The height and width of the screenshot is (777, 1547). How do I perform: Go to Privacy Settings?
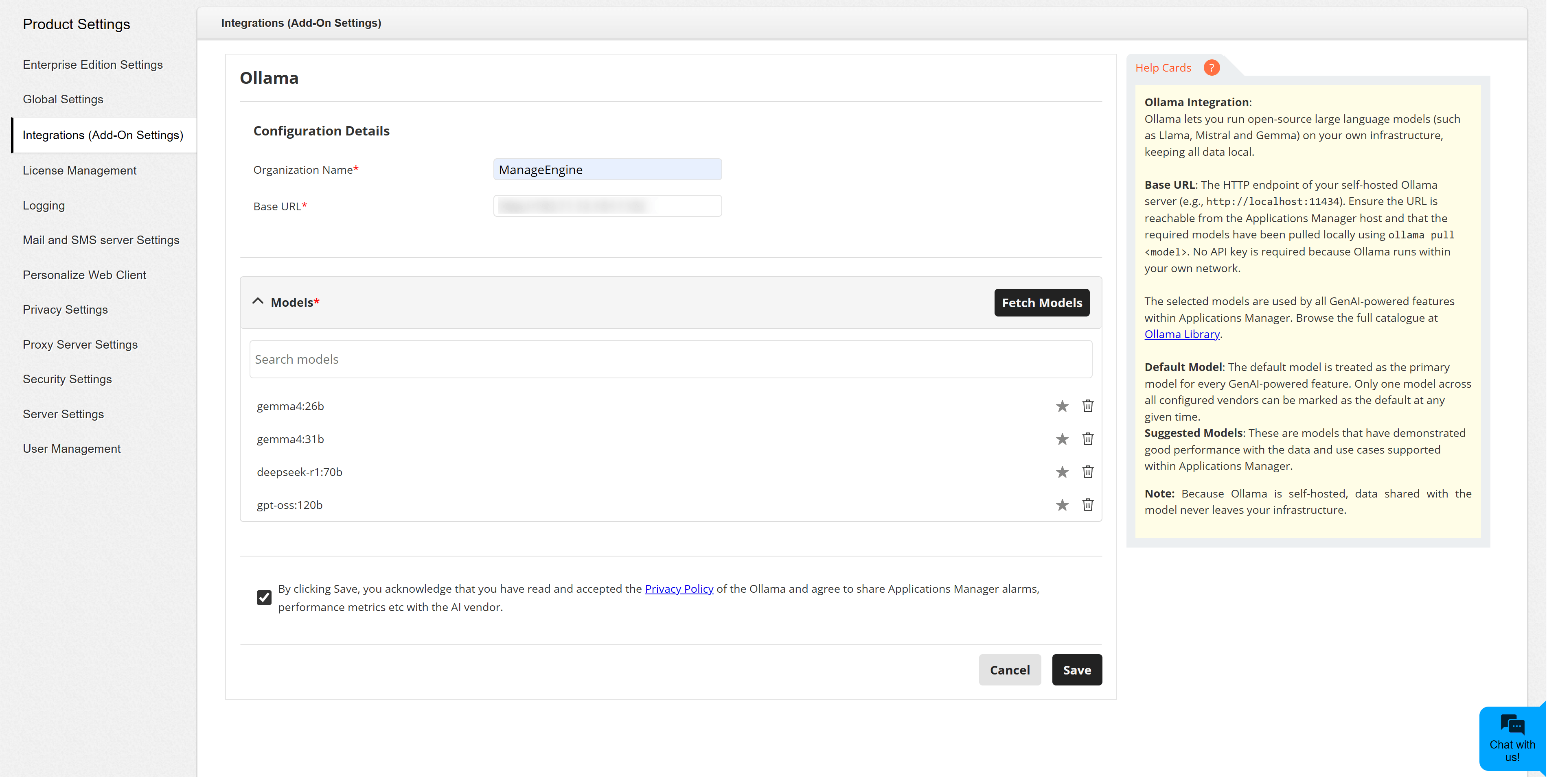click(66, 310)
